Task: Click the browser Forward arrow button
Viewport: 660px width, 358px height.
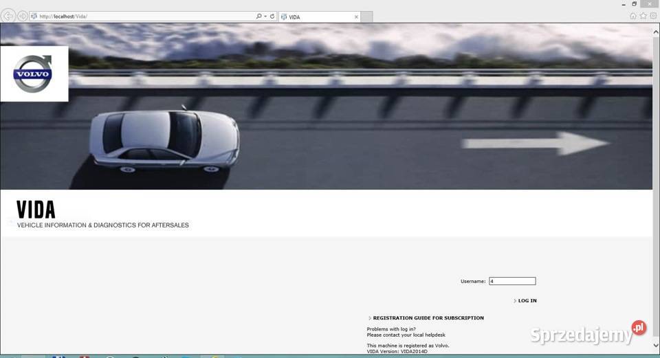Action: pyautogui.click(x=22, y=16)
